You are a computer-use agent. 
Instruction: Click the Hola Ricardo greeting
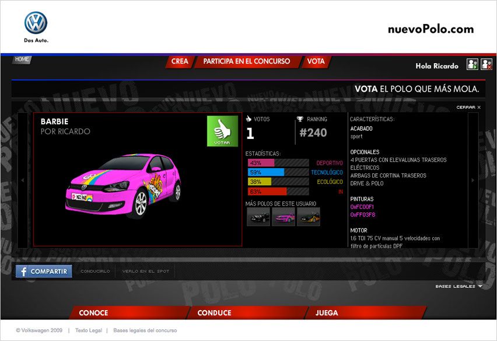click(x=437, y=66)
